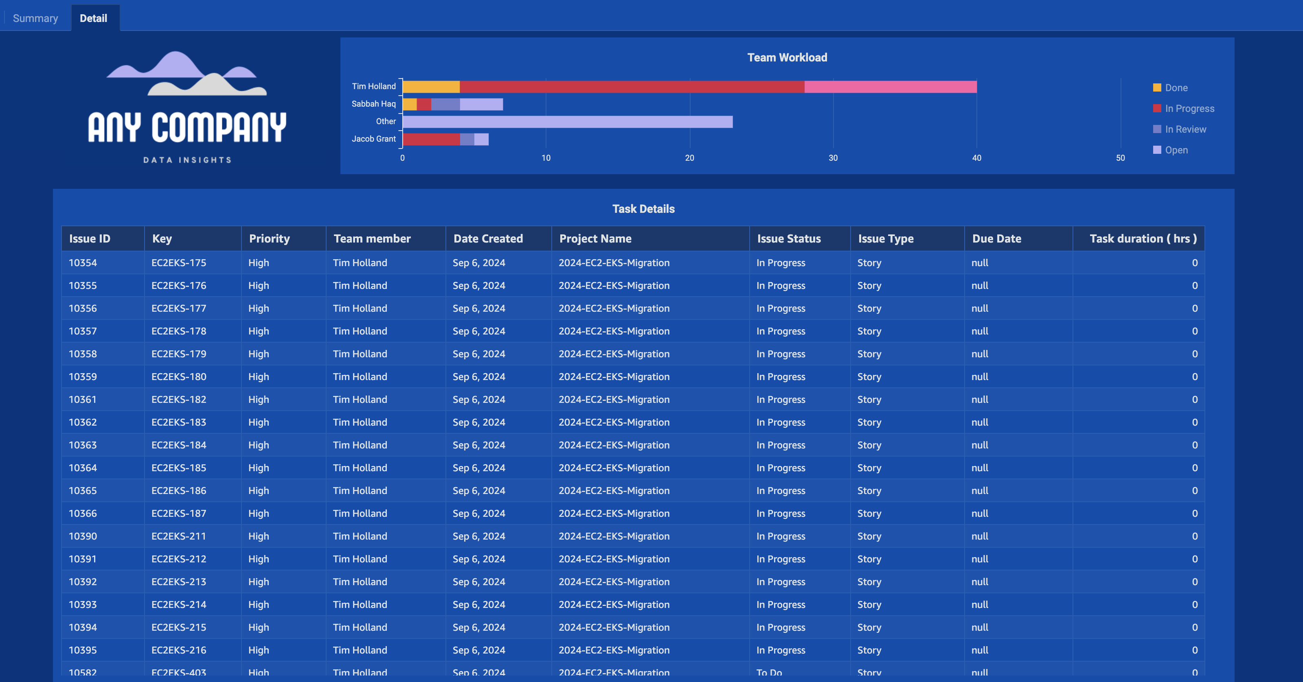Click the Any Company logo image

(186, 107)
